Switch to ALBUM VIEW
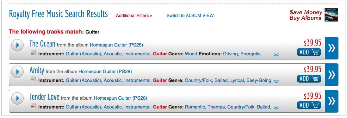347x118 pixels. pos(190,16)
